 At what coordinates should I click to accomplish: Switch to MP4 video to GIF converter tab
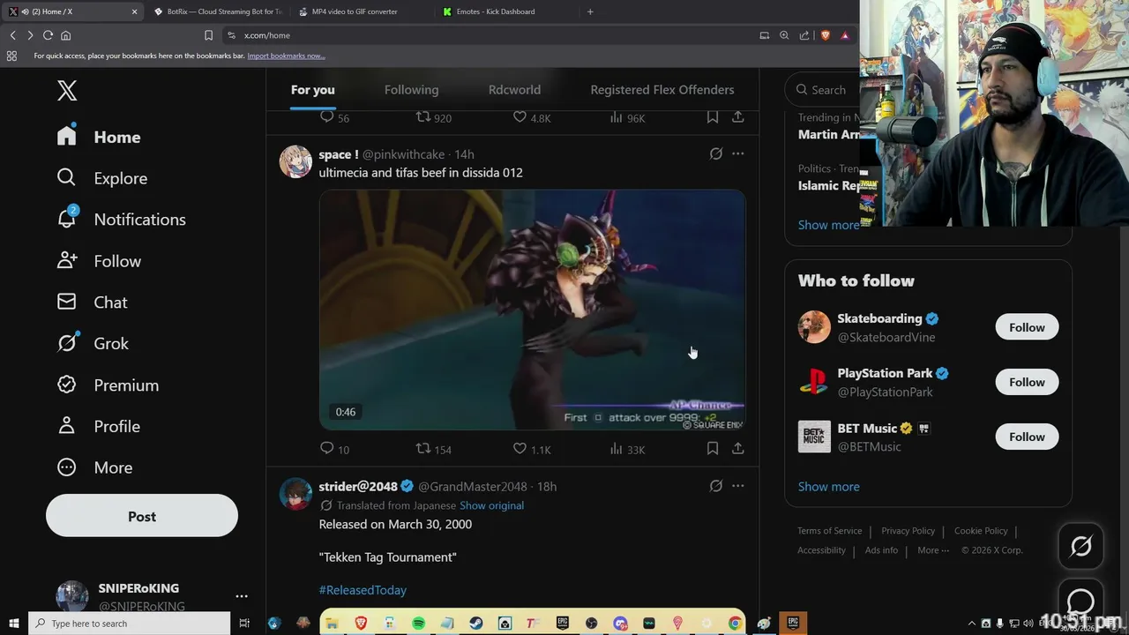(x=362, y=11)
